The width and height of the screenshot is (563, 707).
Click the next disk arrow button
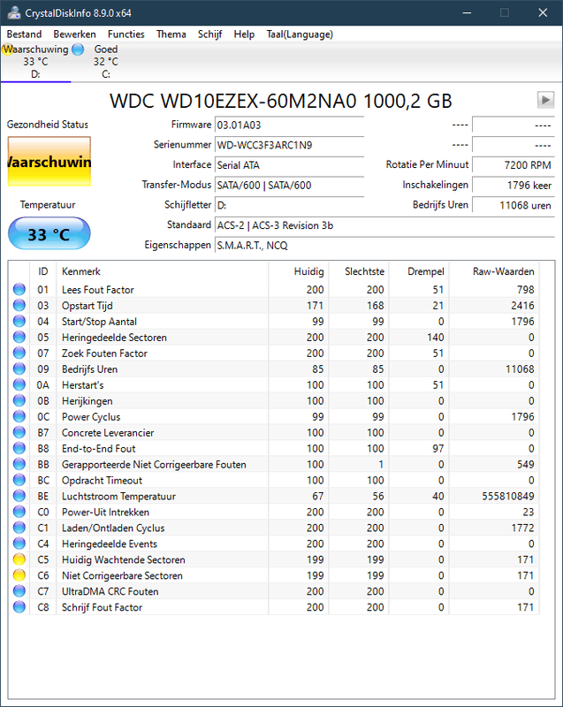coord(545,100)
